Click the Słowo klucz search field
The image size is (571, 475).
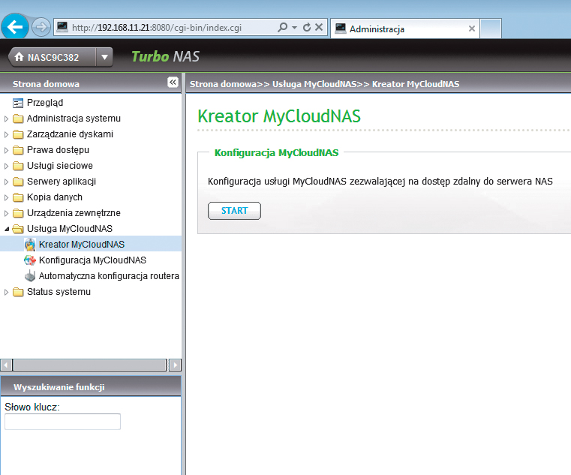click(x=62, y=422)
